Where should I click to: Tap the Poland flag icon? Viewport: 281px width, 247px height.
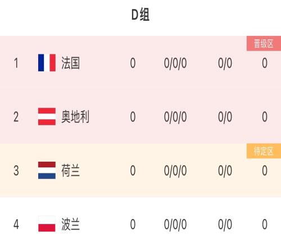tap(47, 224)
